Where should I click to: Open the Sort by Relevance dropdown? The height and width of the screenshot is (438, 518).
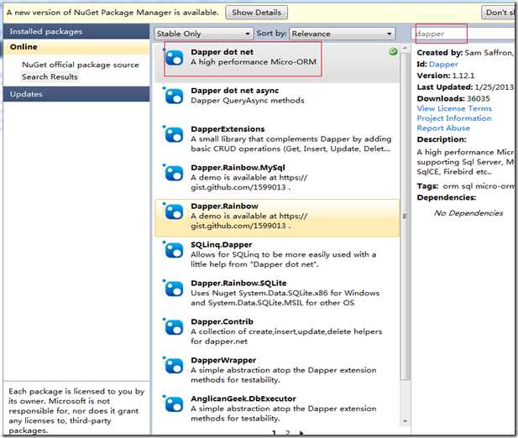tap(343, 34)
